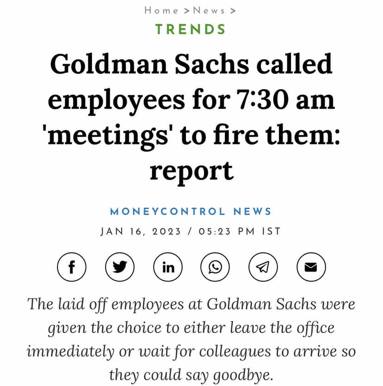Click the word "report" in headline

coord(191,171)
